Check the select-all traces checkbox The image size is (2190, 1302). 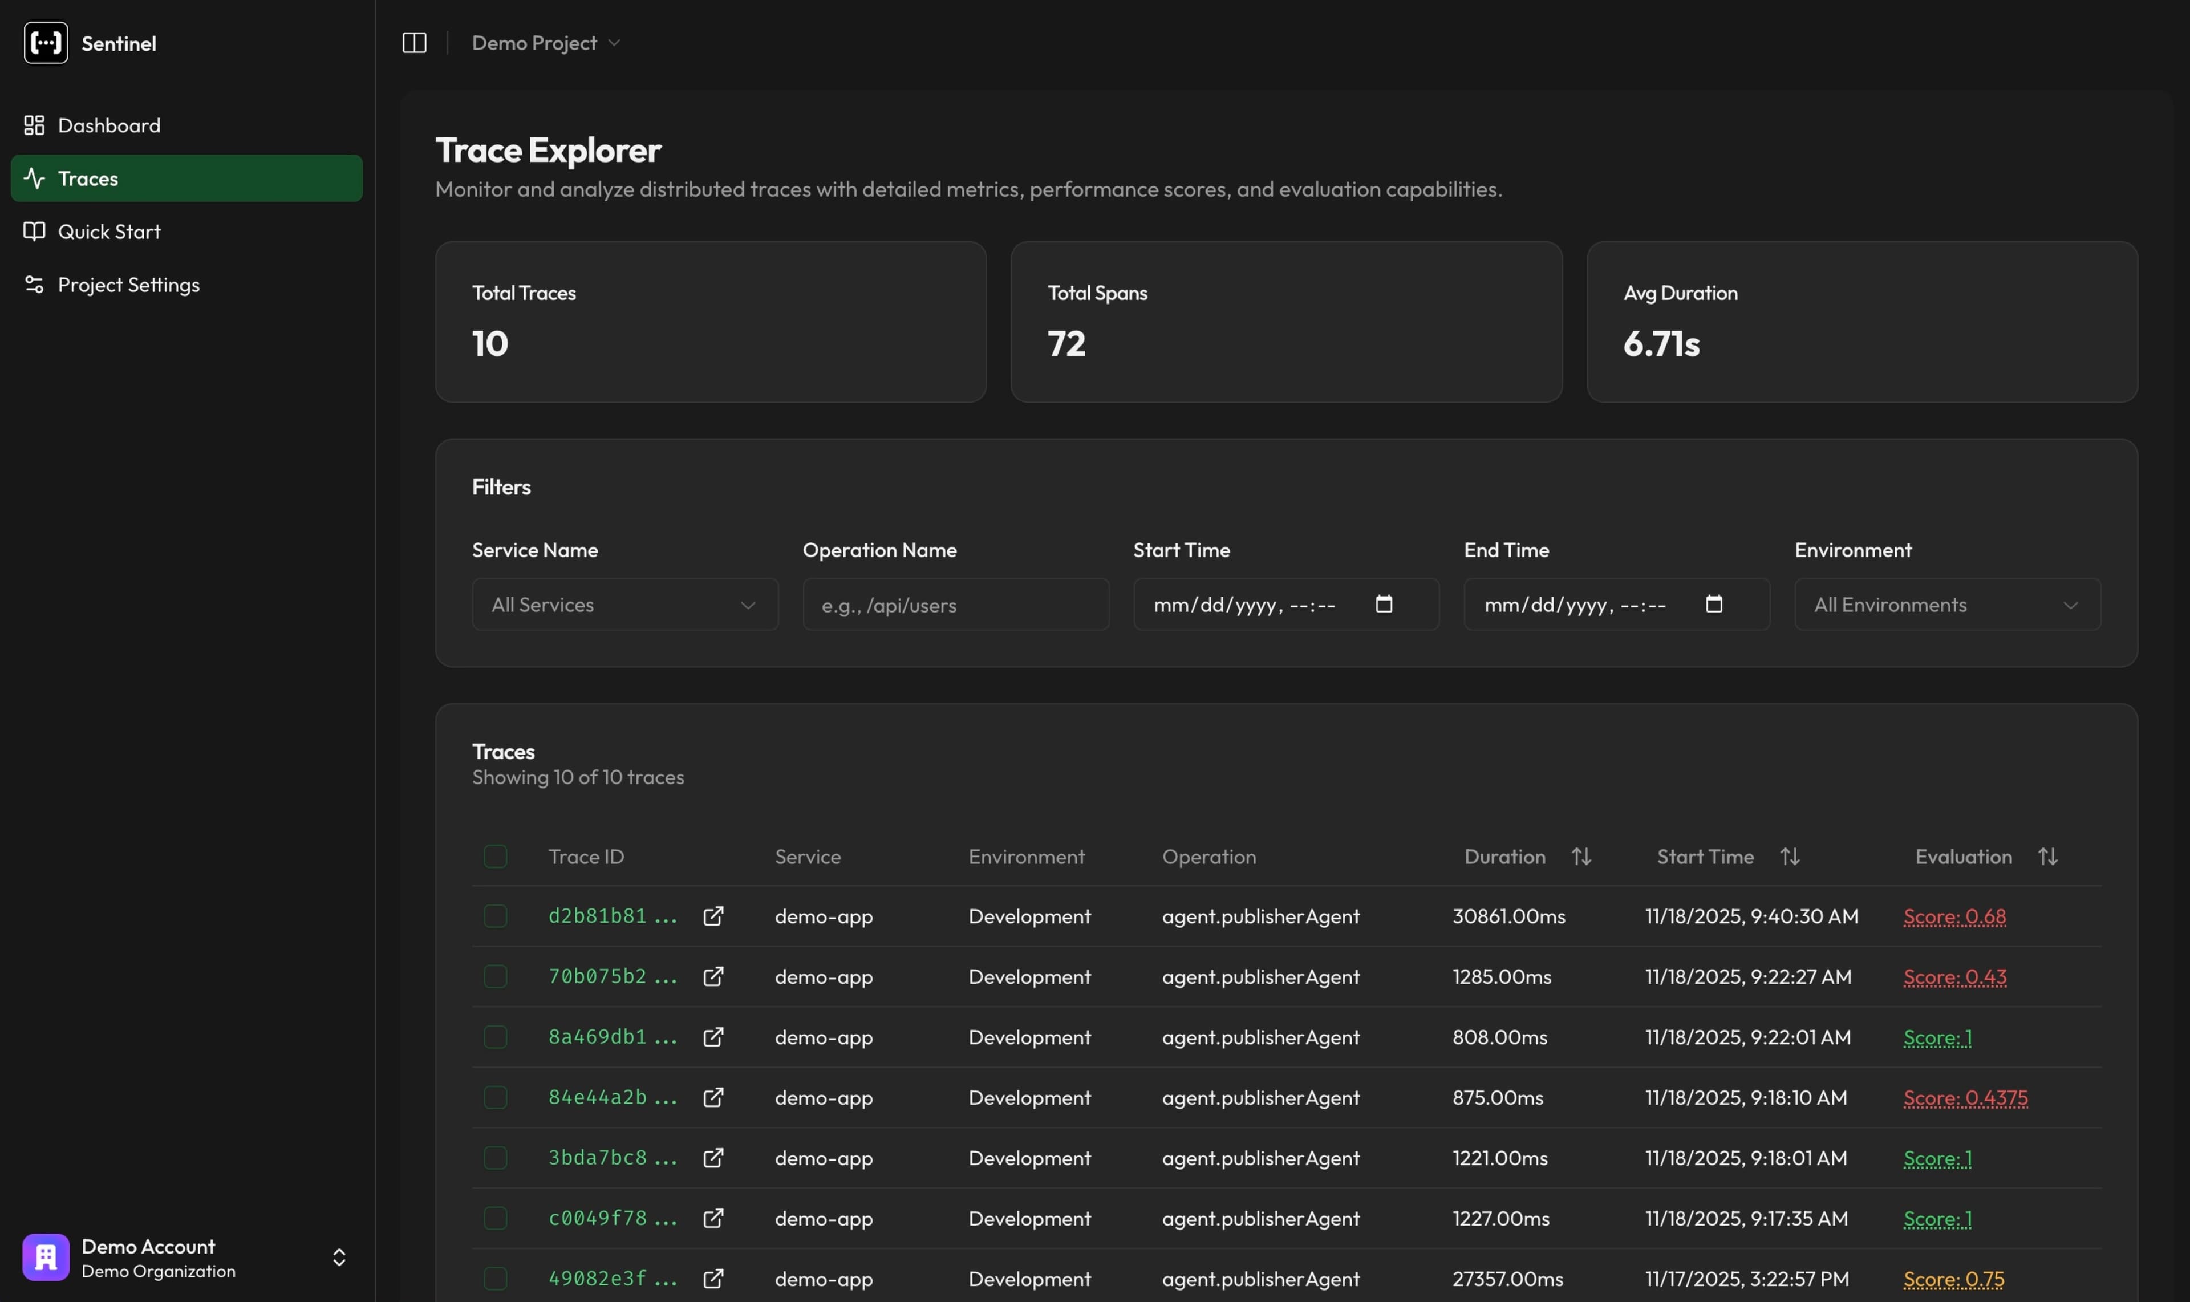click(495, 856)
